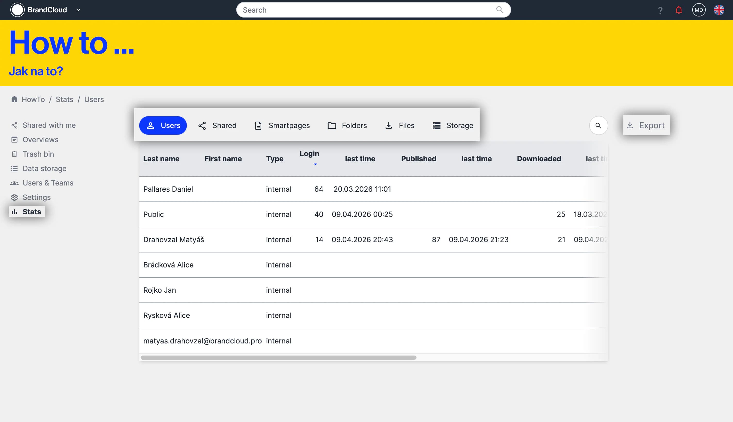Open Users & Teams in sidebar
This screenshot has width=733, height=422.
coord(48,183)
